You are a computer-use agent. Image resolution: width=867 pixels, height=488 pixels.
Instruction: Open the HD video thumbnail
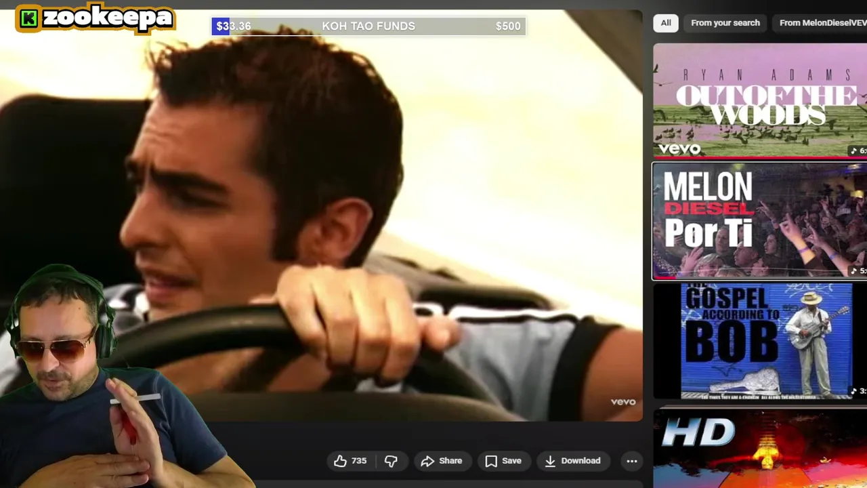(760, 447)
